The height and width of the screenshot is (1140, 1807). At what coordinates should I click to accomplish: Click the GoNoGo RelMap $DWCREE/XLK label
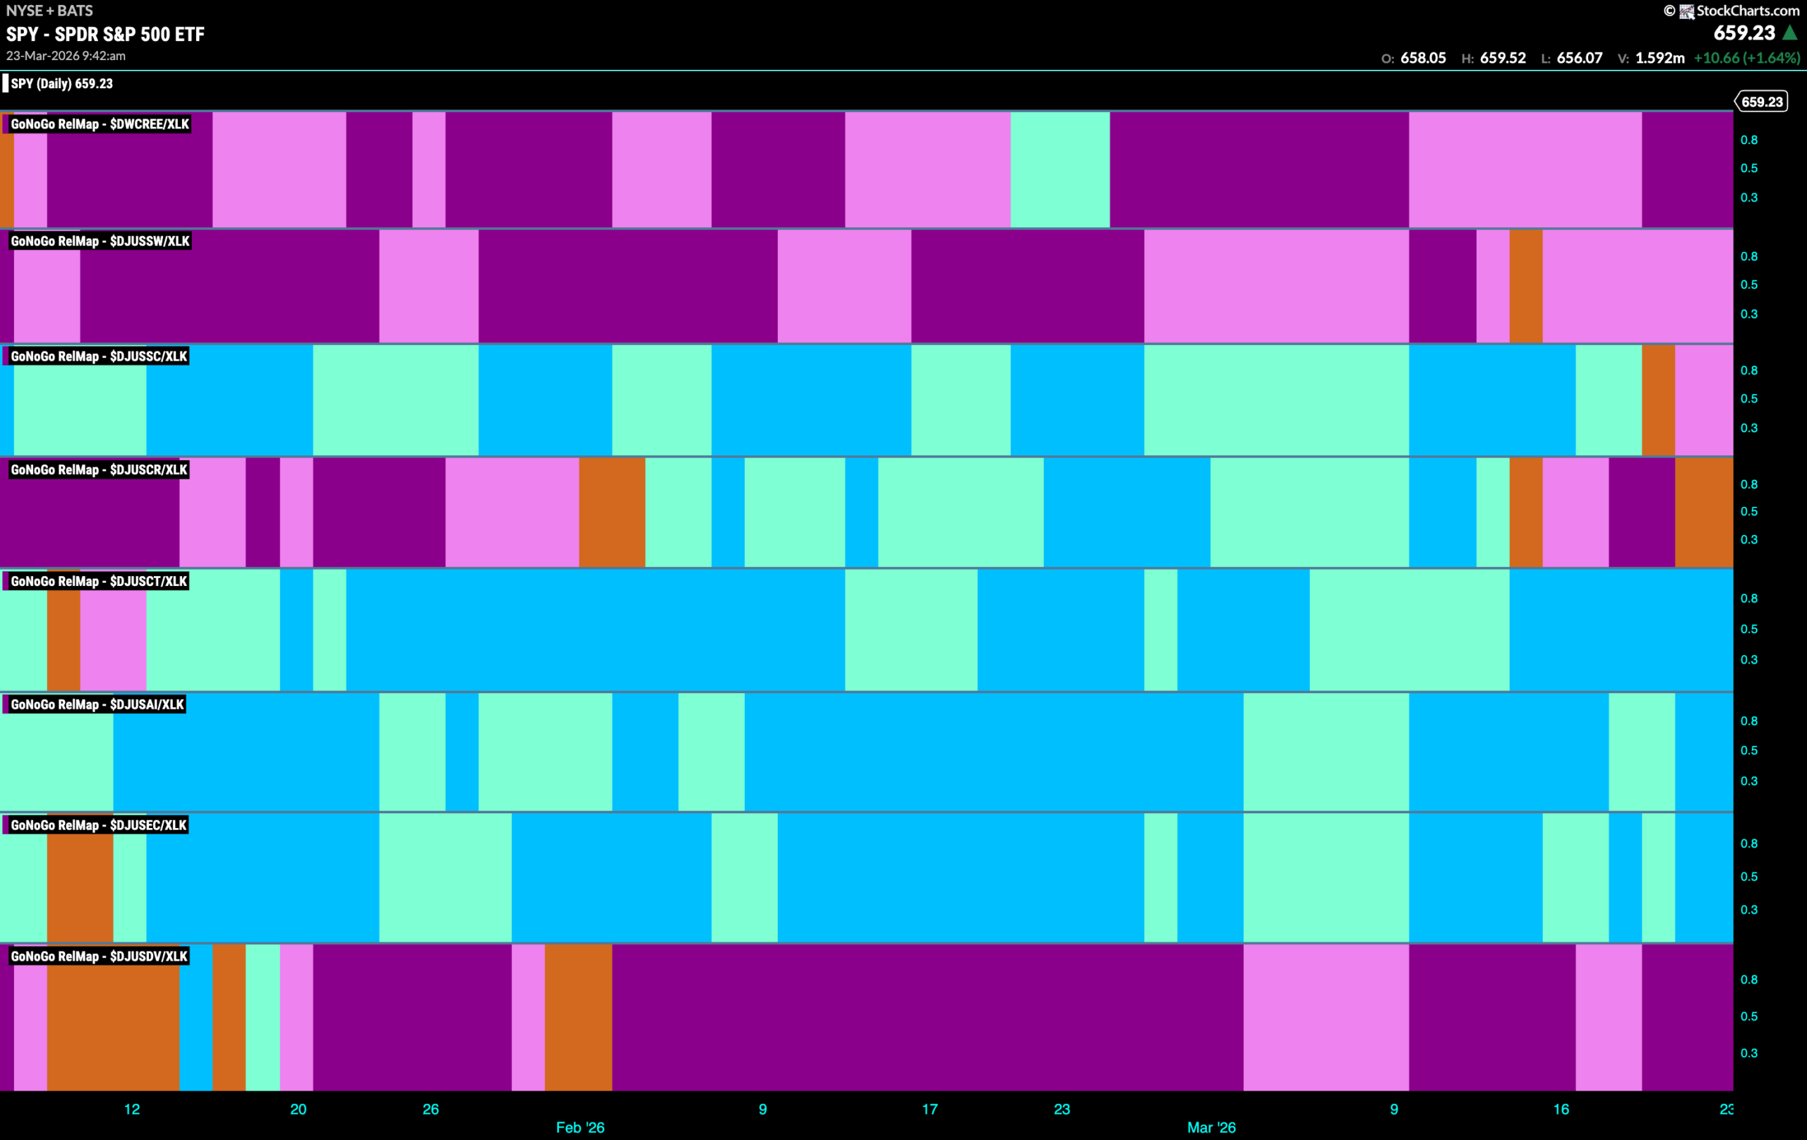pos(100,124)
